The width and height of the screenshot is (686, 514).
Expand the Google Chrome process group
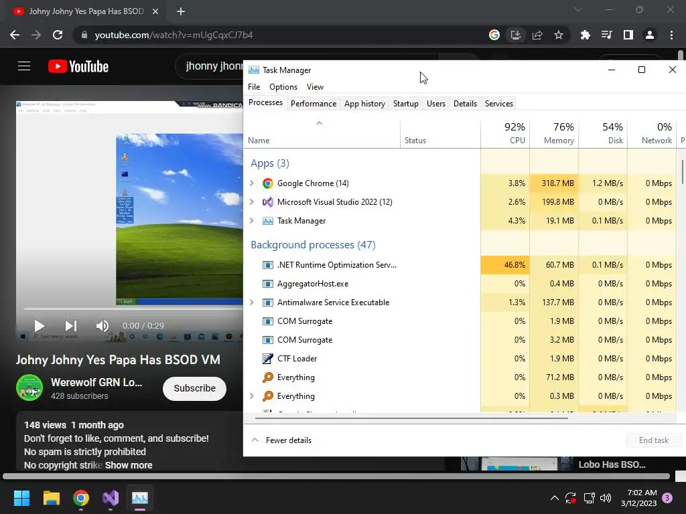pyautogui.click(x=252, y=183)
